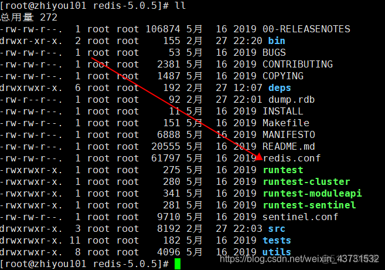This screenshot has width=385, height=270.
Task: Click the ll command in top prompt
Action: point(180,5)
